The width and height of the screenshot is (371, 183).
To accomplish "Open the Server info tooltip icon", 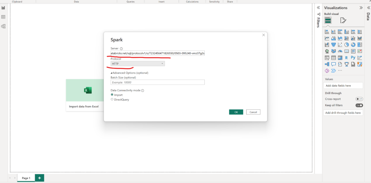I will tap(121, 48).
